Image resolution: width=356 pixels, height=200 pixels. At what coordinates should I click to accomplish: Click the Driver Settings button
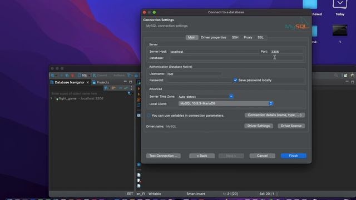click(259, 126)
